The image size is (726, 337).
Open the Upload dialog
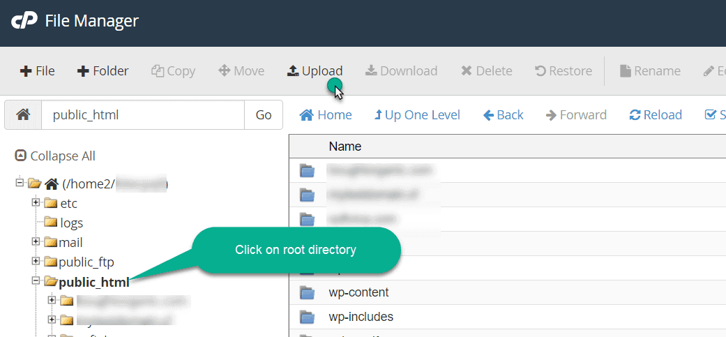coord(315,71)
